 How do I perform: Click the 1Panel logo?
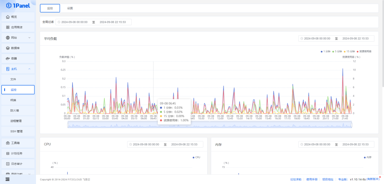point(18,5)
